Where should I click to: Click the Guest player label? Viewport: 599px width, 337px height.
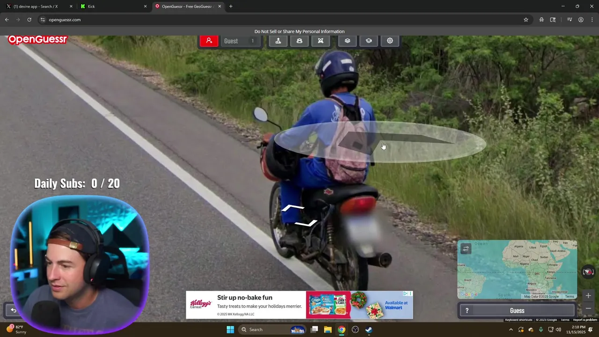pos(231,41)
